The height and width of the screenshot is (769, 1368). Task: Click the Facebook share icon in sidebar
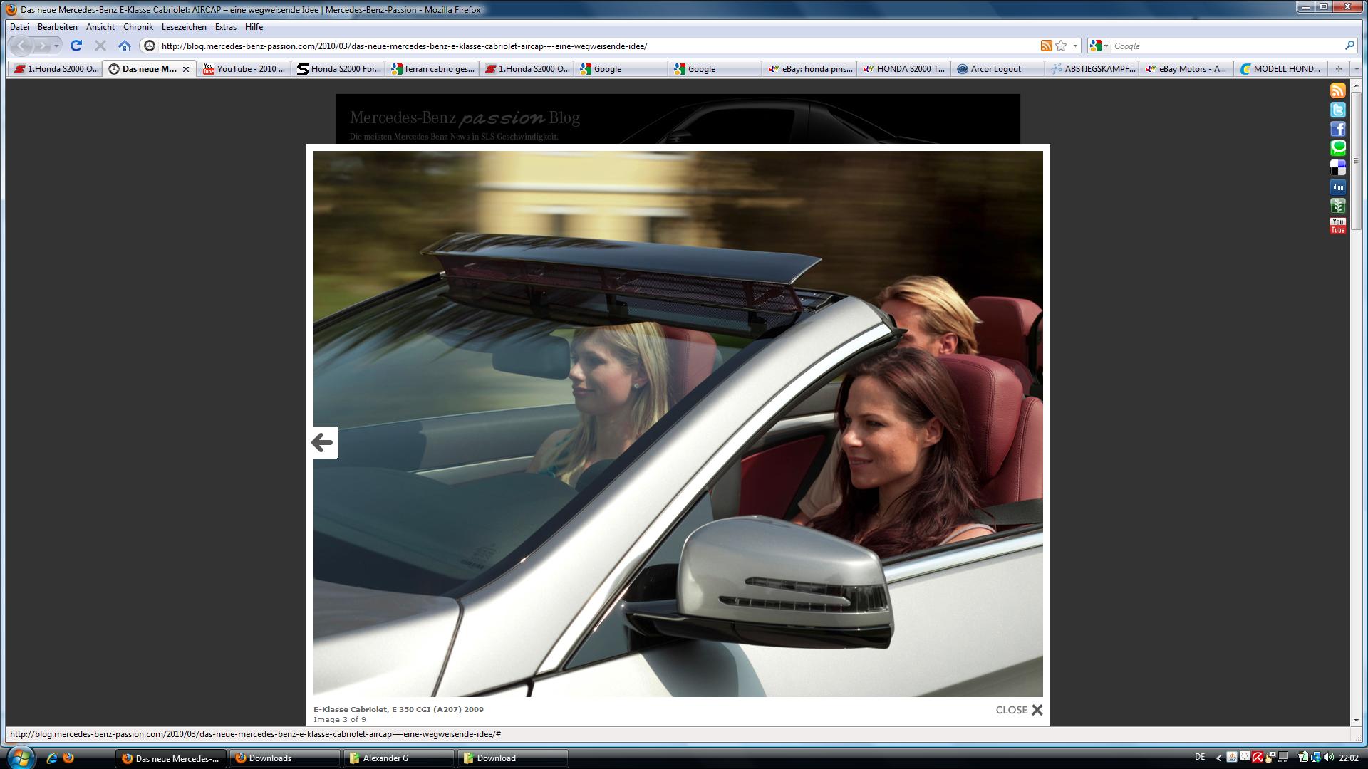pos(1337,129)
